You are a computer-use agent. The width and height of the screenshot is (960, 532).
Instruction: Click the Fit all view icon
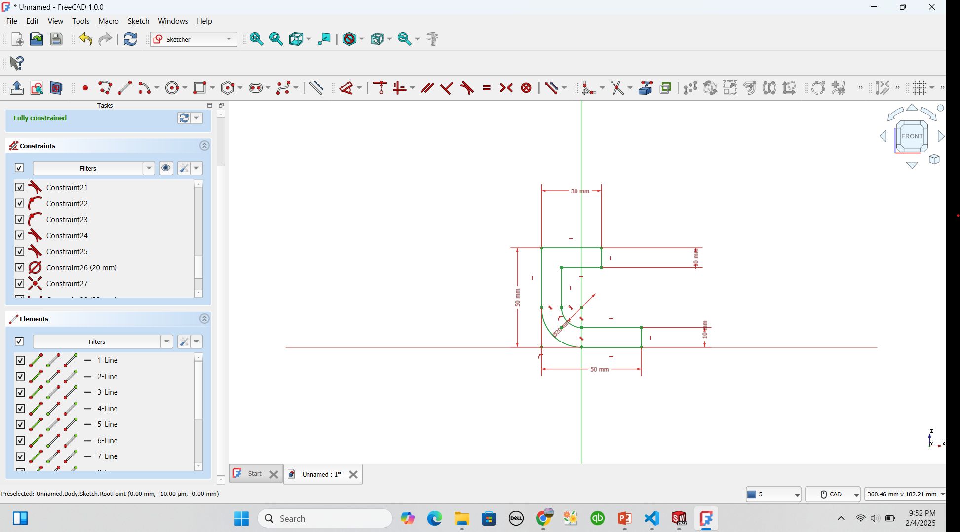[256, 39]
